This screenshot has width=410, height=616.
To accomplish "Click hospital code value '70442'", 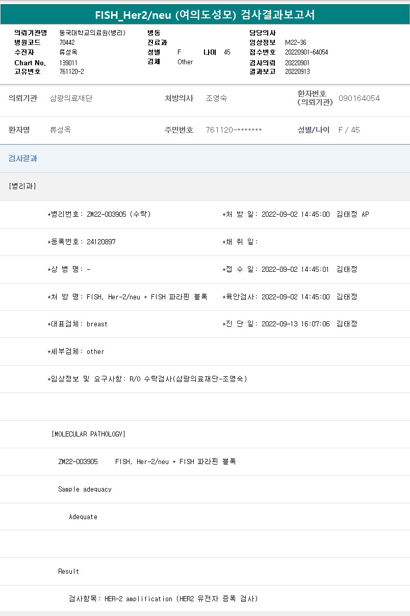I will [67, 42].
